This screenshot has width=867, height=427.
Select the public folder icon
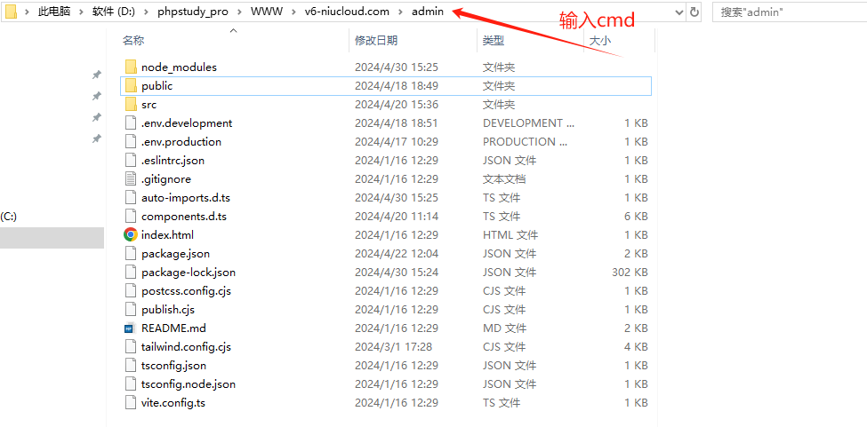(x=131, y=86)
